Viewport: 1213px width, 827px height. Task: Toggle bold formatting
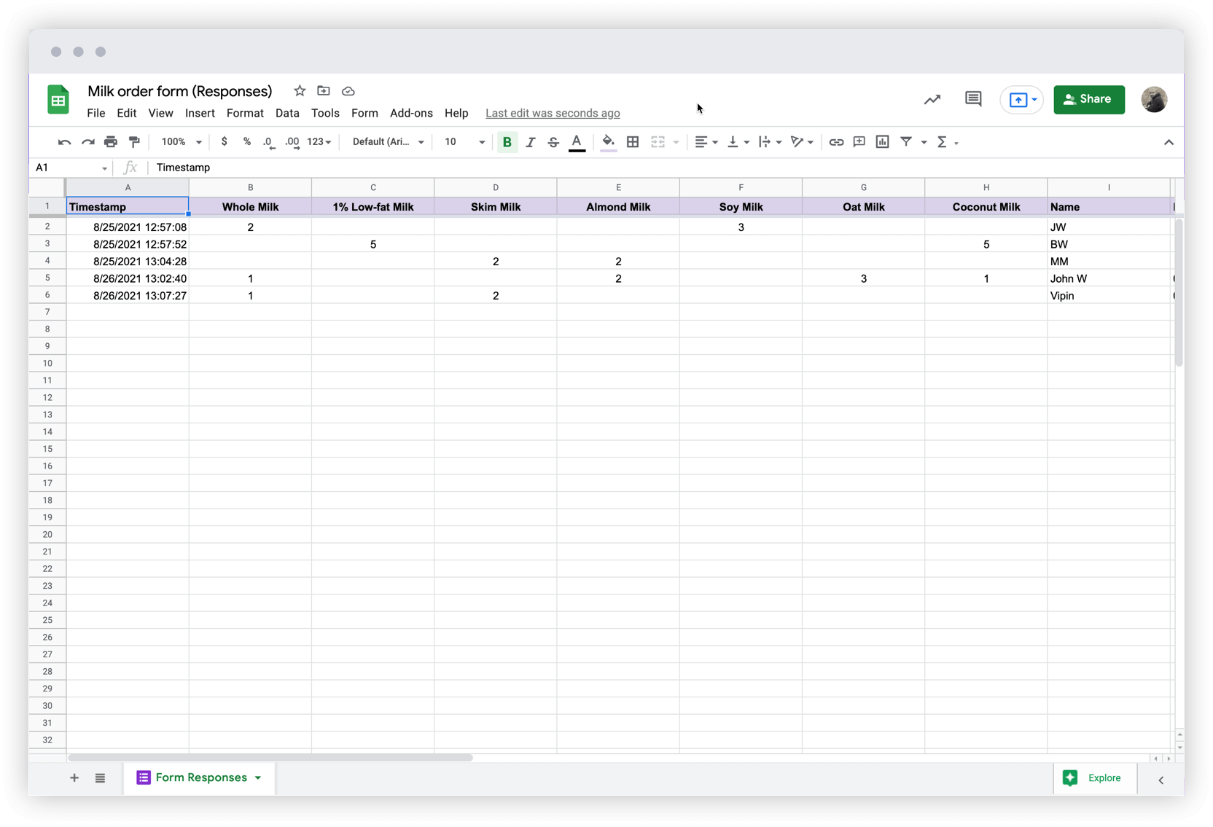tap(507, 141)
